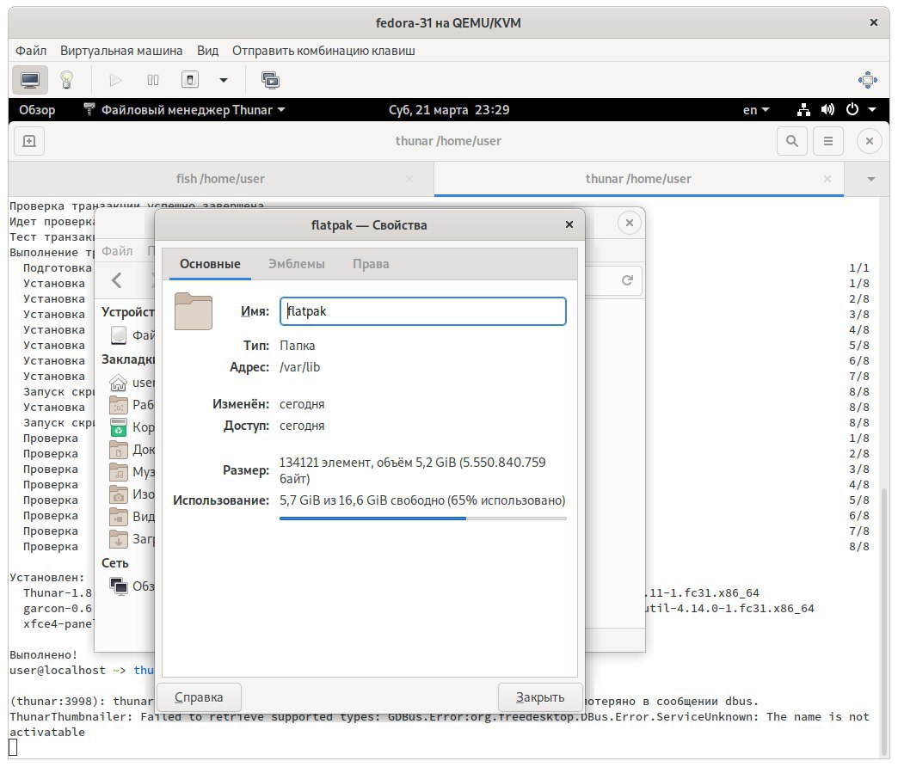Click the disk usage progress bar
The width and height of the screenshot is (898, 767).
coord(422,518)
